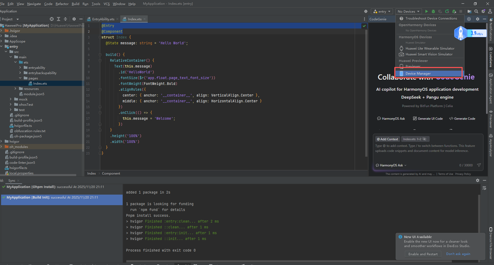Attach debugger to process icon
Screen dimensions: 494x265
[454, 11]
